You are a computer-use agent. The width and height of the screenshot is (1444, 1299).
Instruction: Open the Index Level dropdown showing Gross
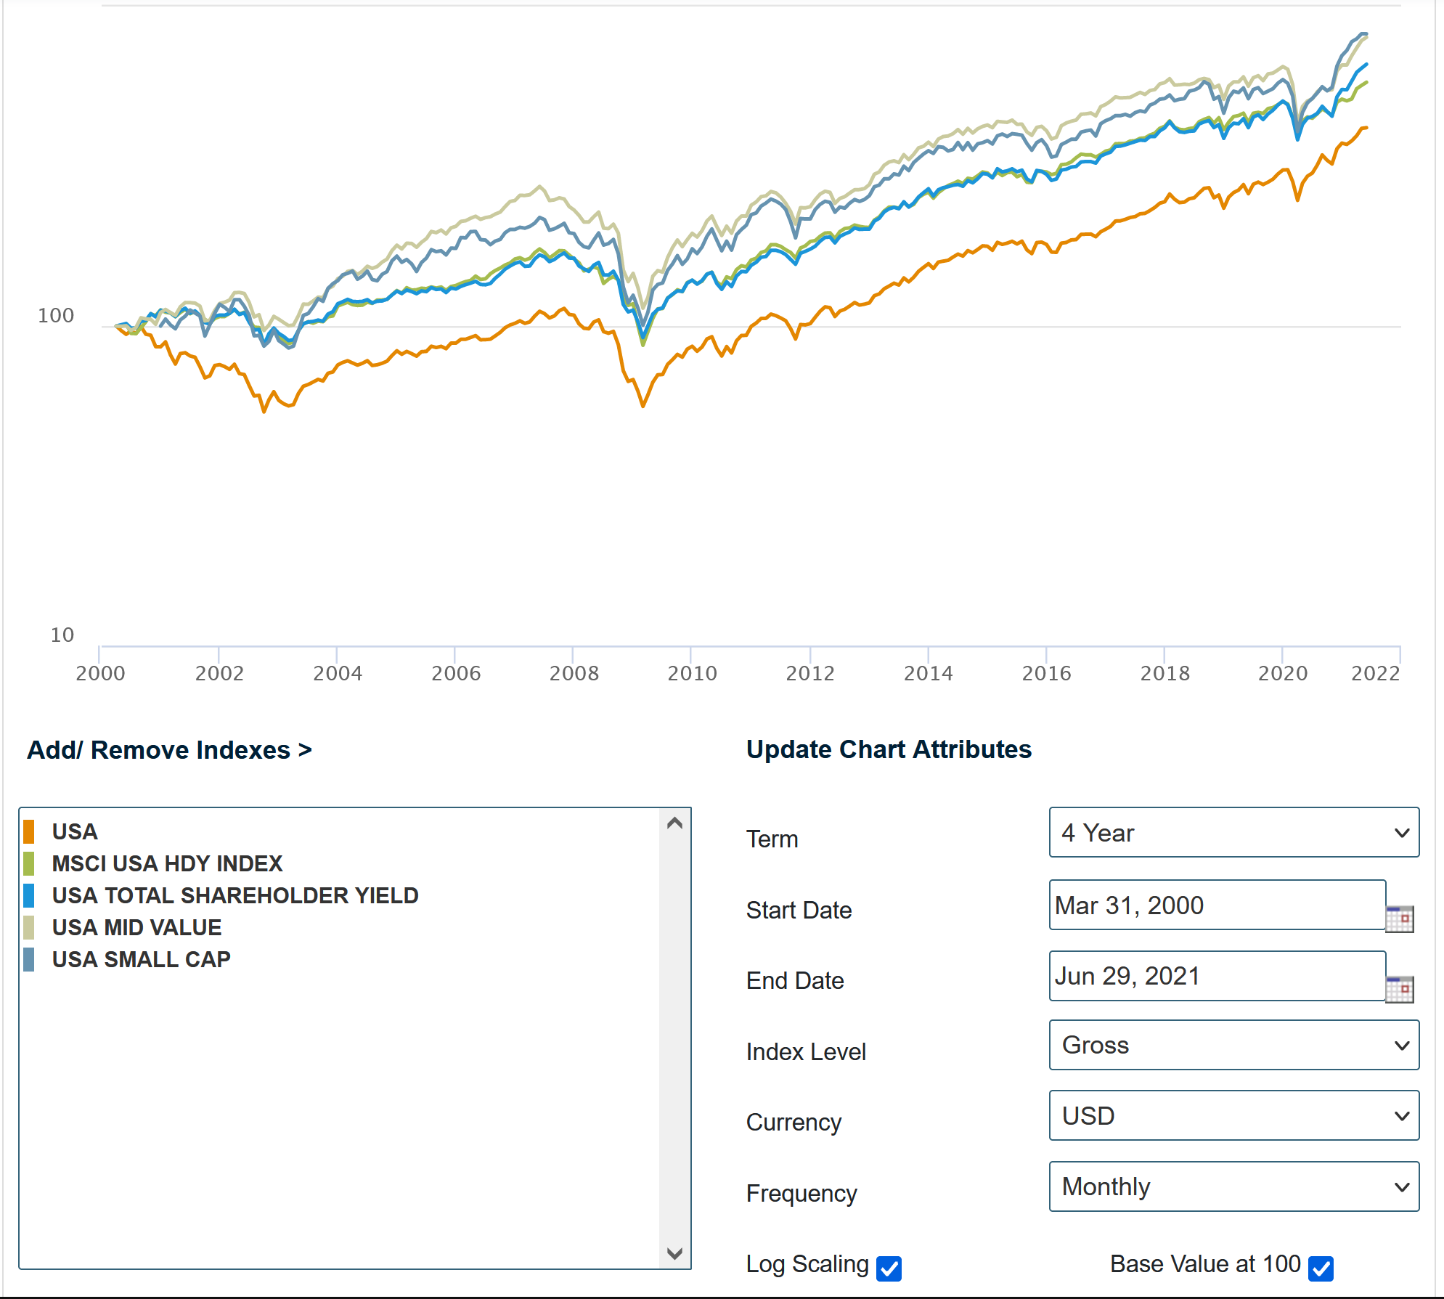1233,1045
